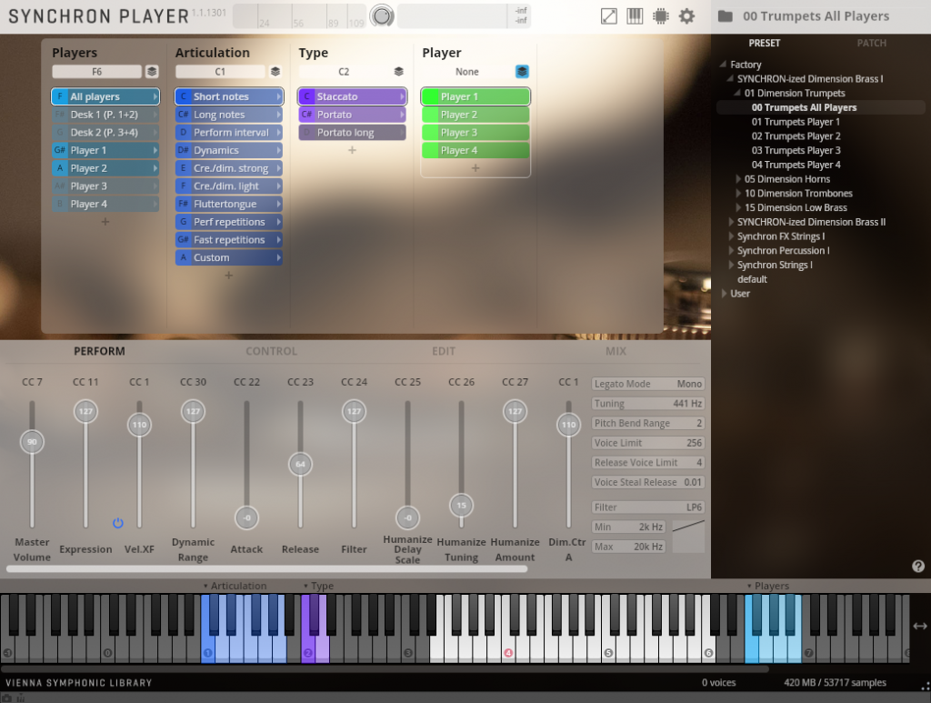The image size is (931, 703).
Task: Switch to the EDIT tab
Action: pyautogui.click(x=444, y=351)
